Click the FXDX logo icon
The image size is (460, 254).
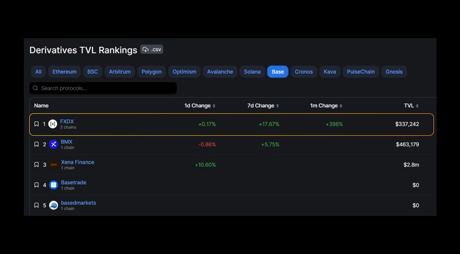(53, 124)
